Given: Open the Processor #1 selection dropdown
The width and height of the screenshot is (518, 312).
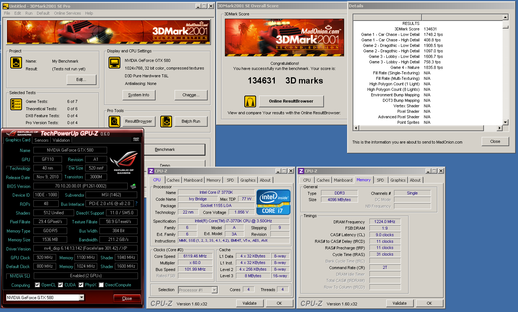Looking at the screenshot, I should (215, 290).
